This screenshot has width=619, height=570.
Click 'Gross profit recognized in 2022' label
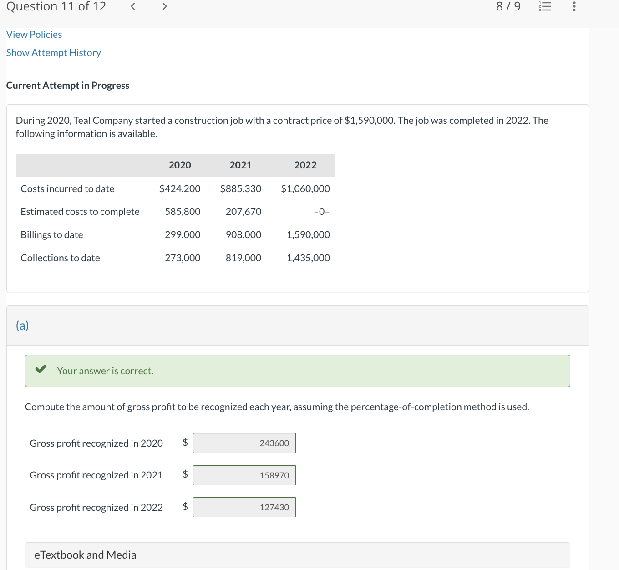pos(96,508)
